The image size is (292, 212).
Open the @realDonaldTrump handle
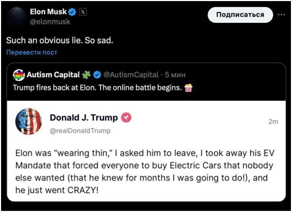[80, 131]
